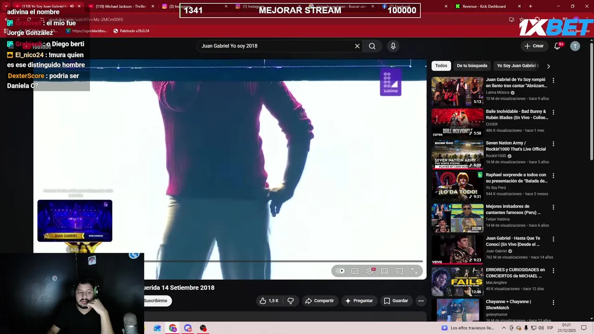Start voice search with microphone icon

[393, 46]
